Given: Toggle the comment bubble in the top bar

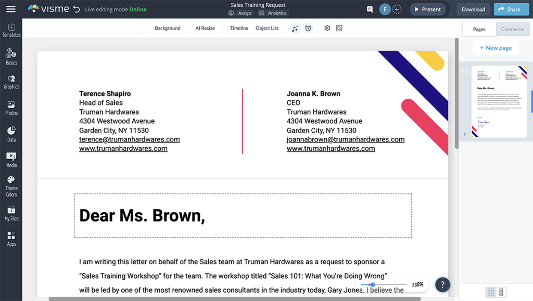Looking at the screenshot, I should [370, 9].
